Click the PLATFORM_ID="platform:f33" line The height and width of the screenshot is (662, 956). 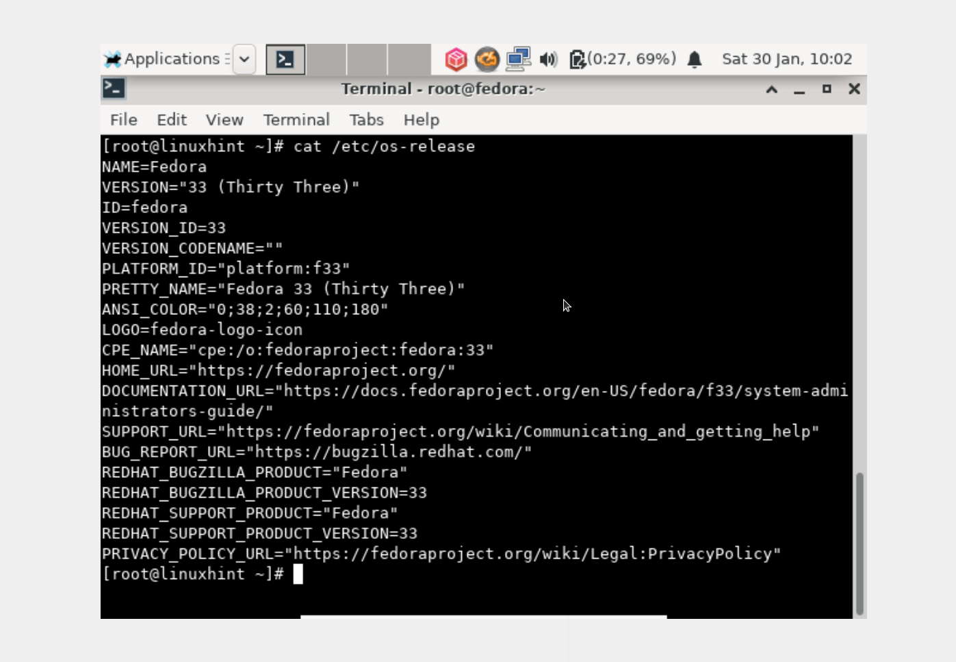226,268
